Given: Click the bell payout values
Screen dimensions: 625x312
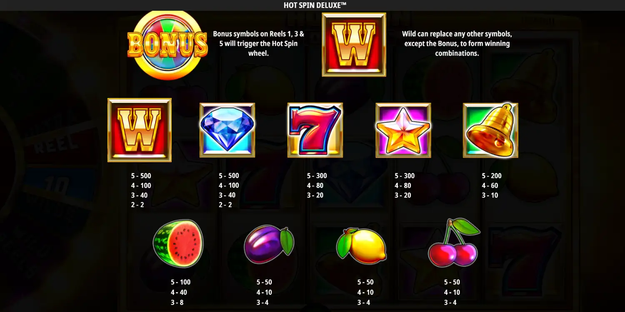Looking at the screenshot, I should [x=492, y=186].
